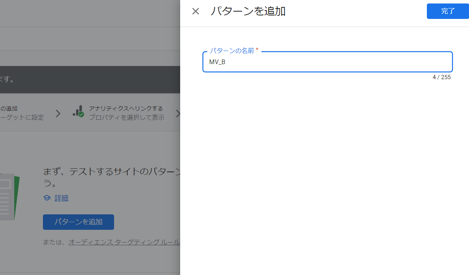The image size is (469, 275).
Task: Expand the chevron after the ターゲットに設定 step
Action: point(58,113)
